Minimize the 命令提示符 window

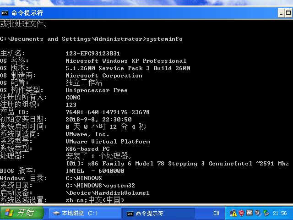pos(281,13)
